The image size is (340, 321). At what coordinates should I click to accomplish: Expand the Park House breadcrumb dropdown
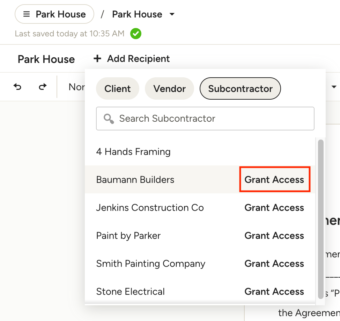(x=172, y=14)
